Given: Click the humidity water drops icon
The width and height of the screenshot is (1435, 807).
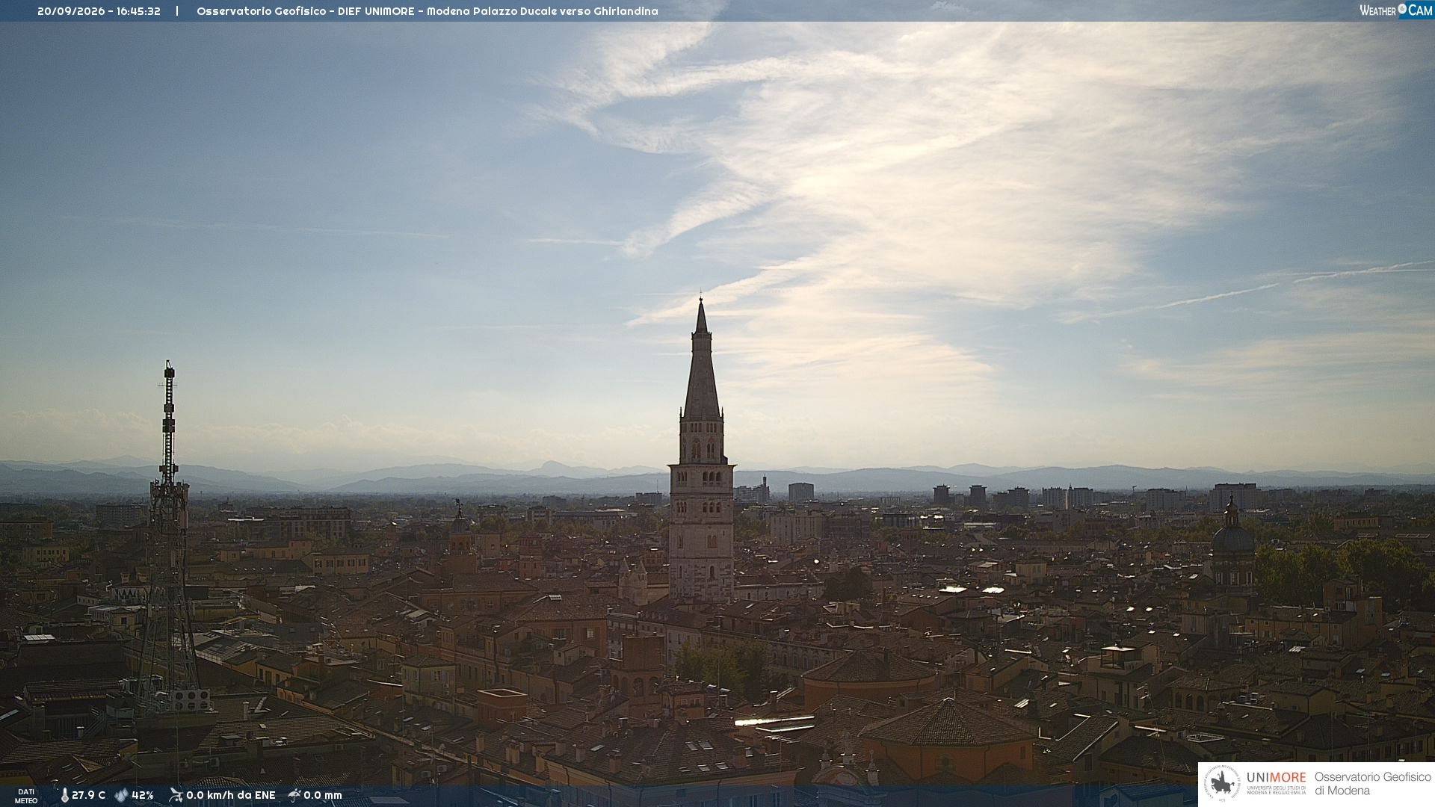Looking at the screenshot, I should [x=121, y=795].
